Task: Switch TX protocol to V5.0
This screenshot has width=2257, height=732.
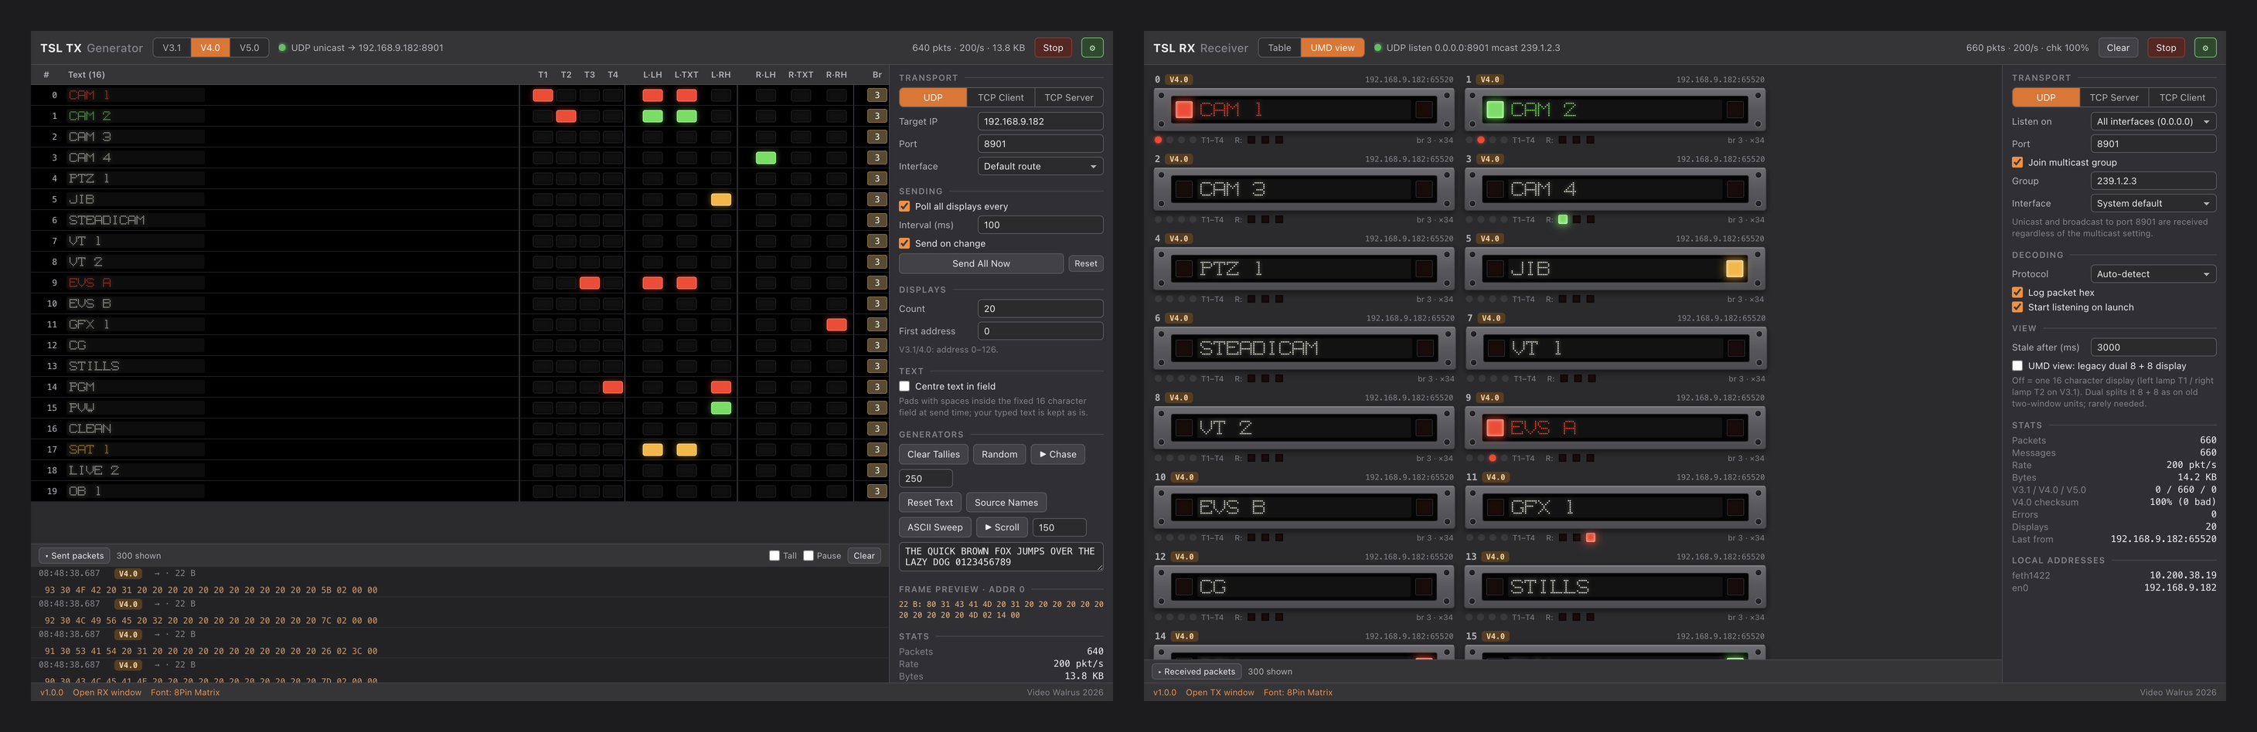Action: coord(249,48)
